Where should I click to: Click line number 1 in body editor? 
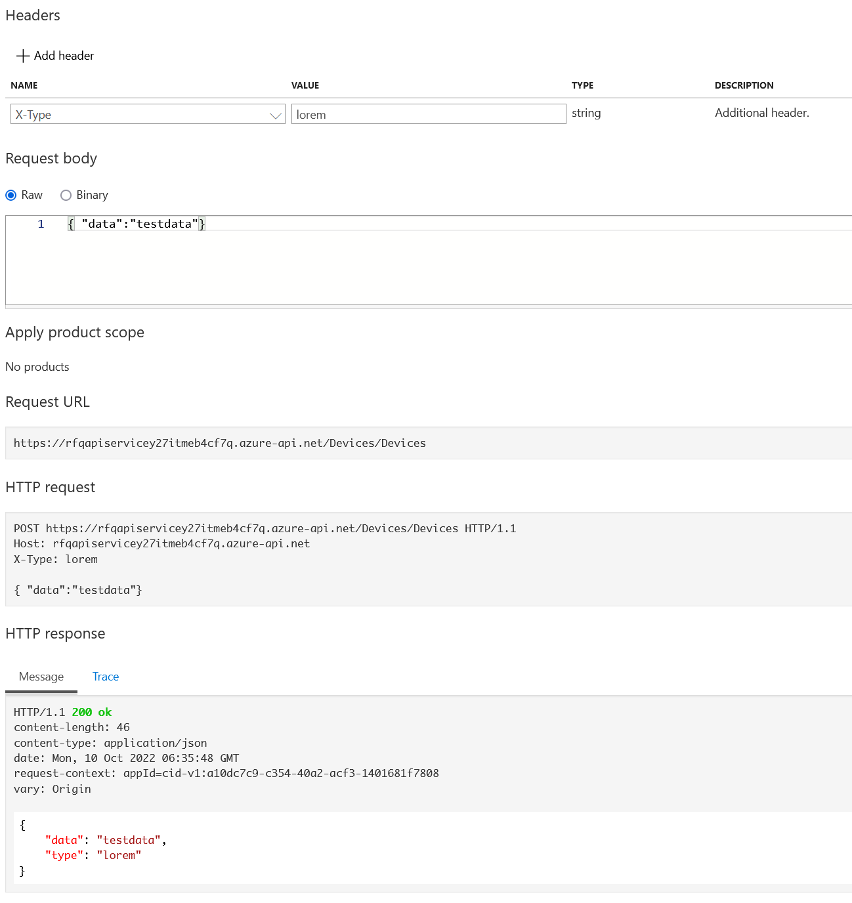tap(41, 224)
